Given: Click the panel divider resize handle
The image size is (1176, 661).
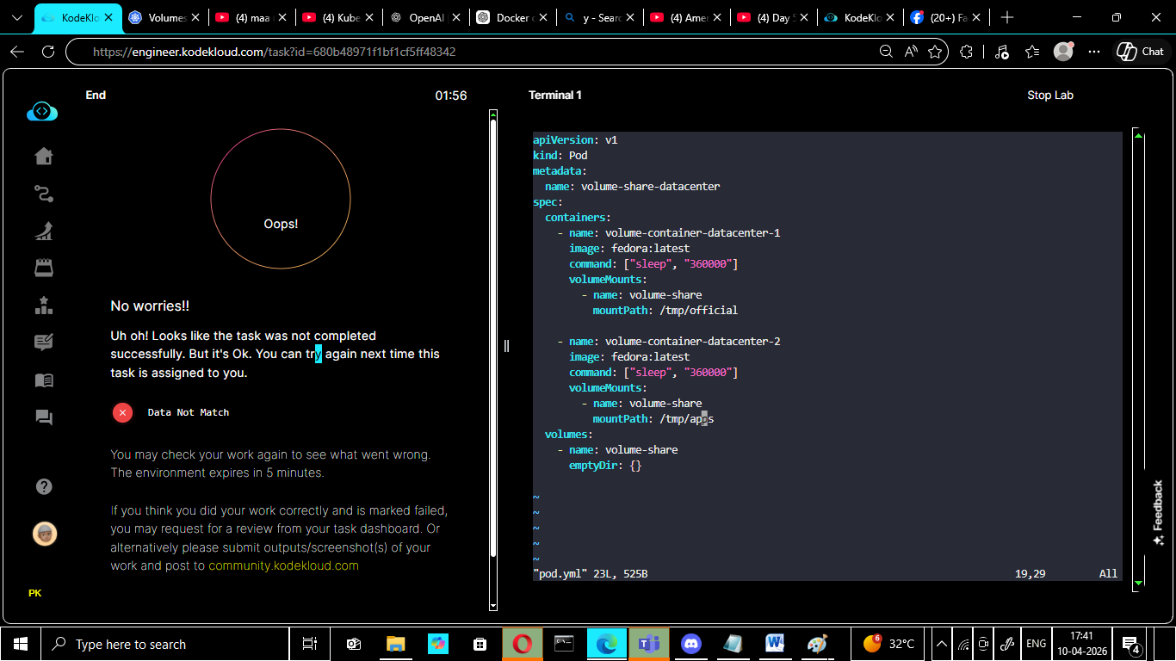Looking at the screenshot, I should [x=506, y=346].
